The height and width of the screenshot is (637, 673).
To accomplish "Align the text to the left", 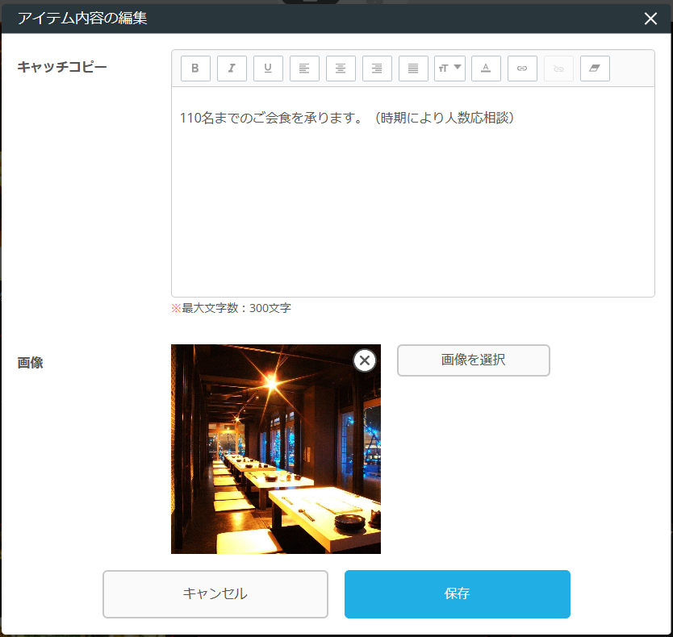I will click(x=304, y=68).
